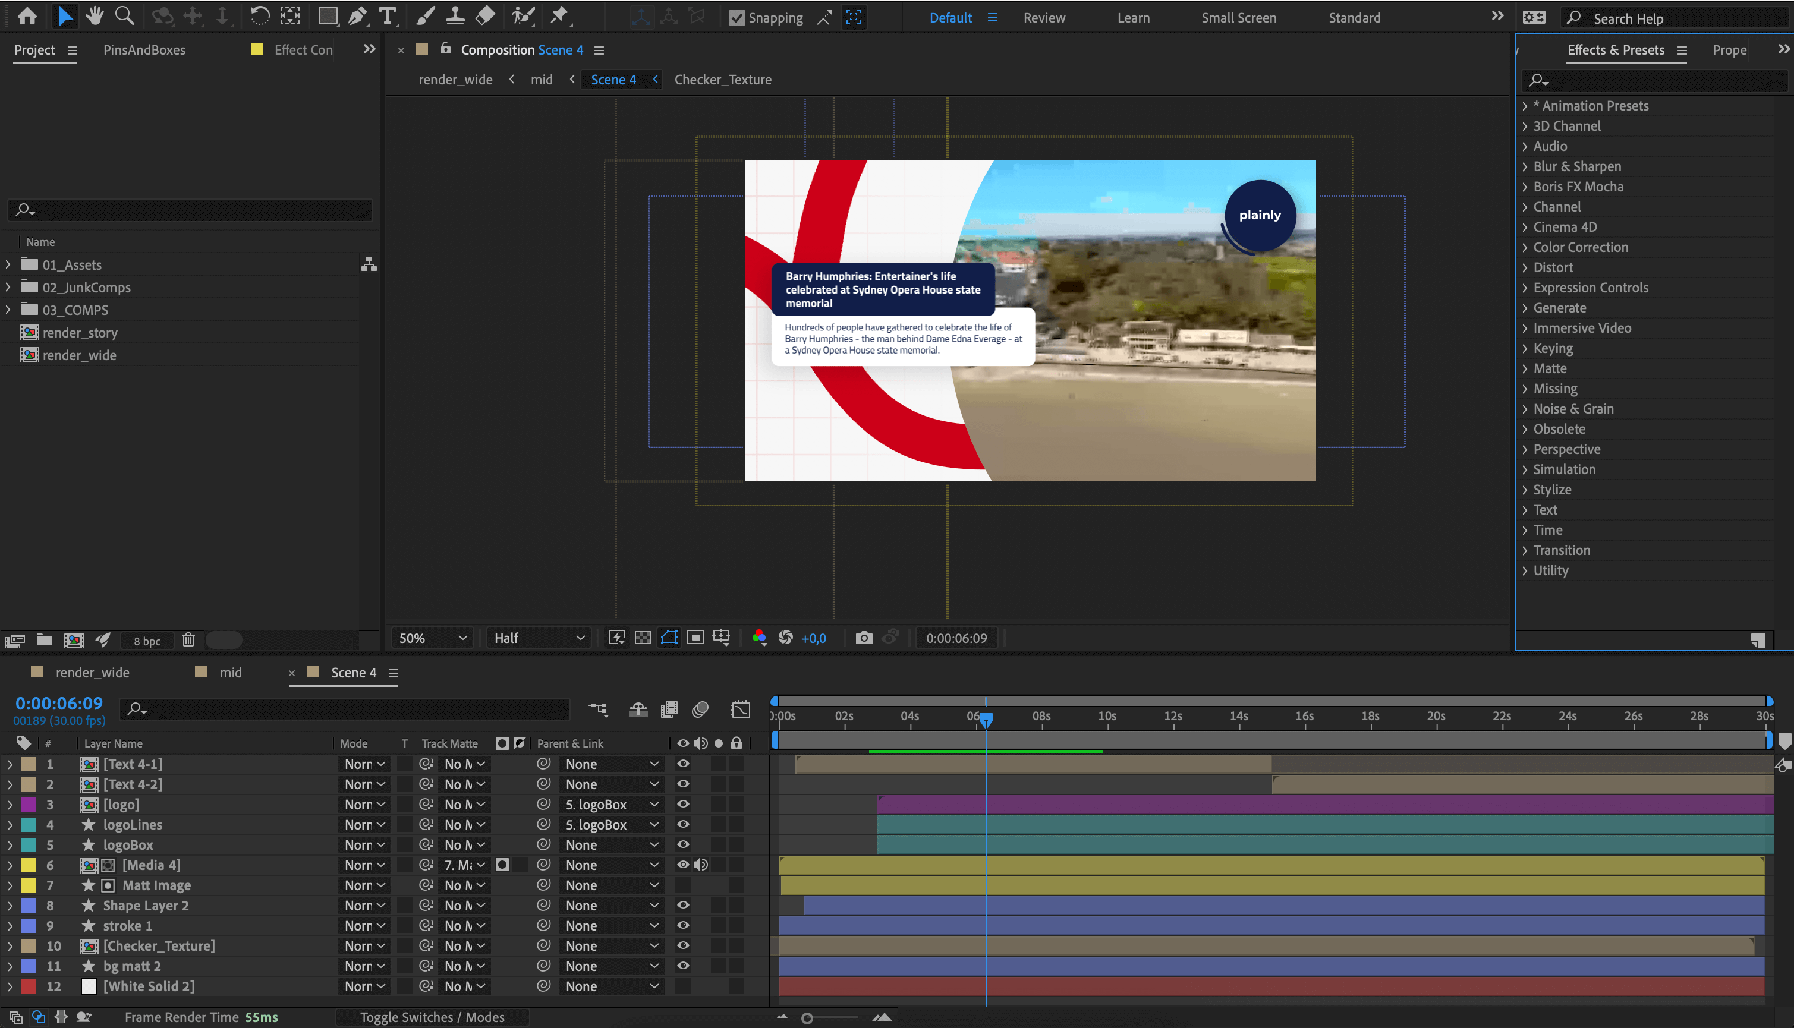Take a snapshot with the camera icon

[x=863, y=638]
